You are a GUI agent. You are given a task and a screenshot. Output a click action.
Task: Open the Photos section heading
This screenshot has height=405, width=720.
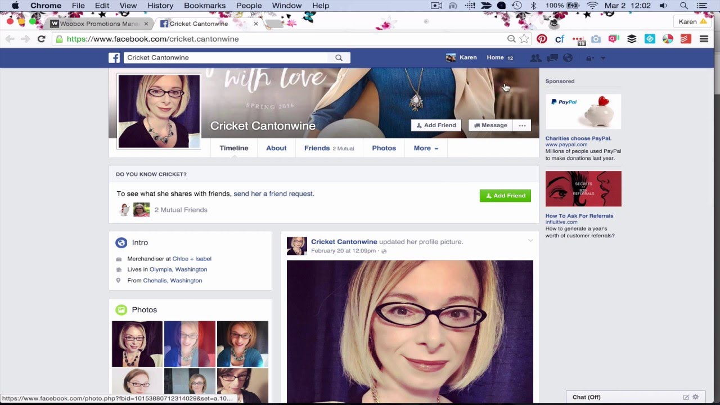click(144, 310)
